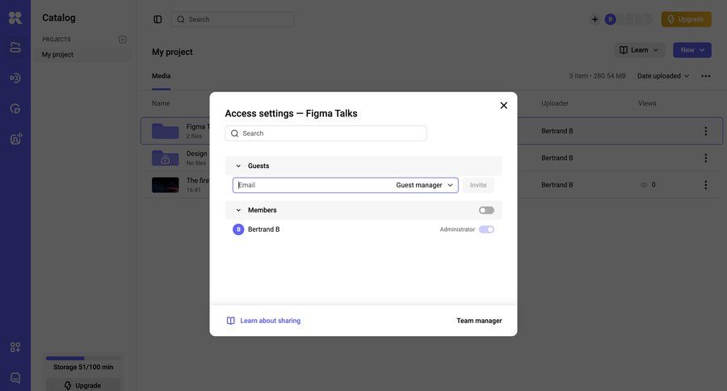Screen dimensions: 727x391
Task: Open the AI tools sidebar icon
Action: 16,138
